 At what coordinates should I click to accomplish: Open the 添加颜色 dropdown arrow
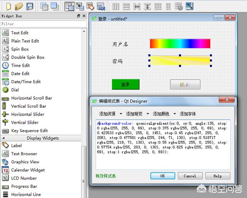(x=174, y=114)
